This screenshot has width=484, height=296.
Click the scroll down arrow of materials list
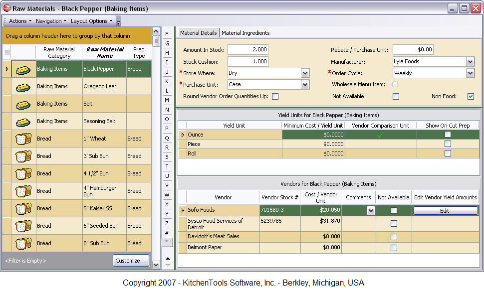pos(156,265)
